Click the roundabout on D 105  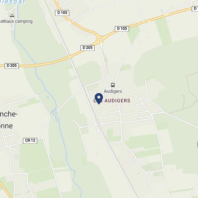100,40
